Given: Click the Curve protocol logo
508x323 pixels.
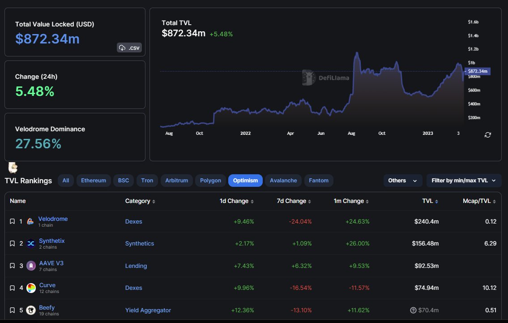Looking at the screenshot, I should coord(31,288).
